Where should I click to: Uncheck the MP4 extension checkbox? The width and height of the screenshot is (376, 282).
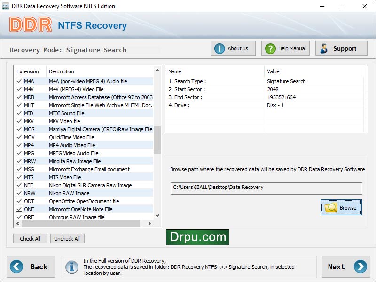(x=19, y=145)
